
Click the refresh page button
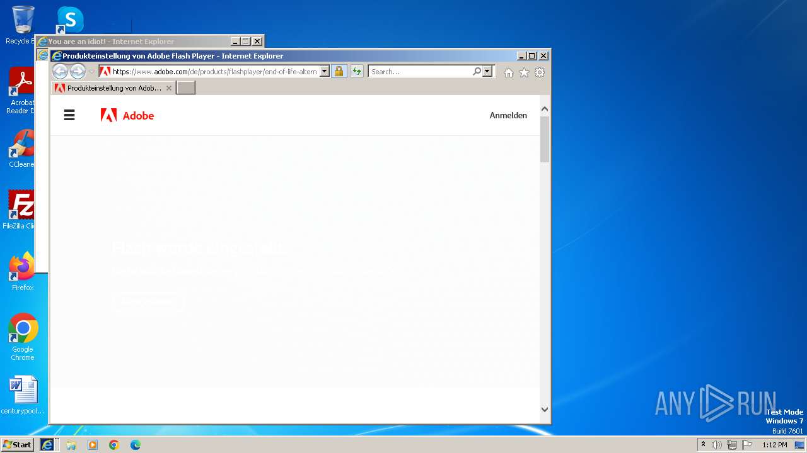(x=357, y=72)
